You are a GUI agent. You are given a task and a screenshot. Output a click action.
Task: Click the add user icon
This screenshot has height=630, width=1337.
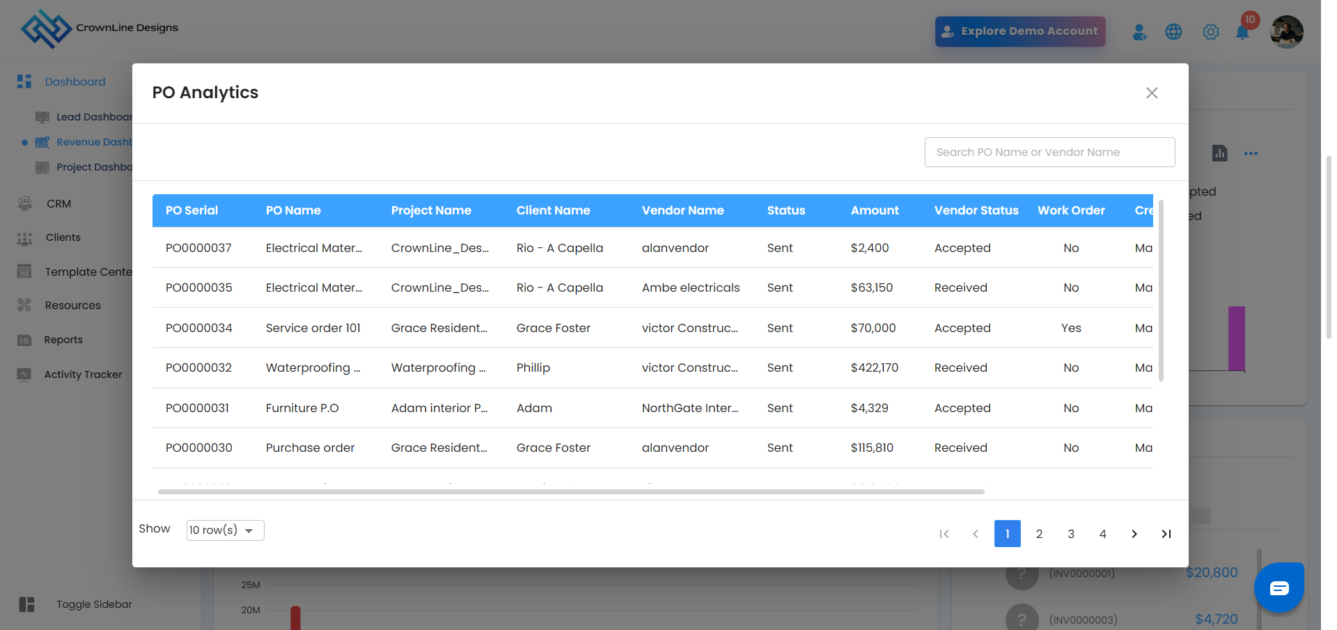(x=1139, y=32)
